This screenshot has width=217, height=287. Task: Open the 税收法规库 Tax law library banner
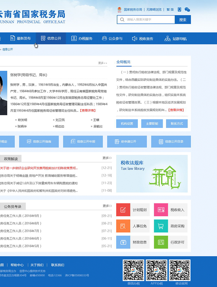[x=152, y=174]
